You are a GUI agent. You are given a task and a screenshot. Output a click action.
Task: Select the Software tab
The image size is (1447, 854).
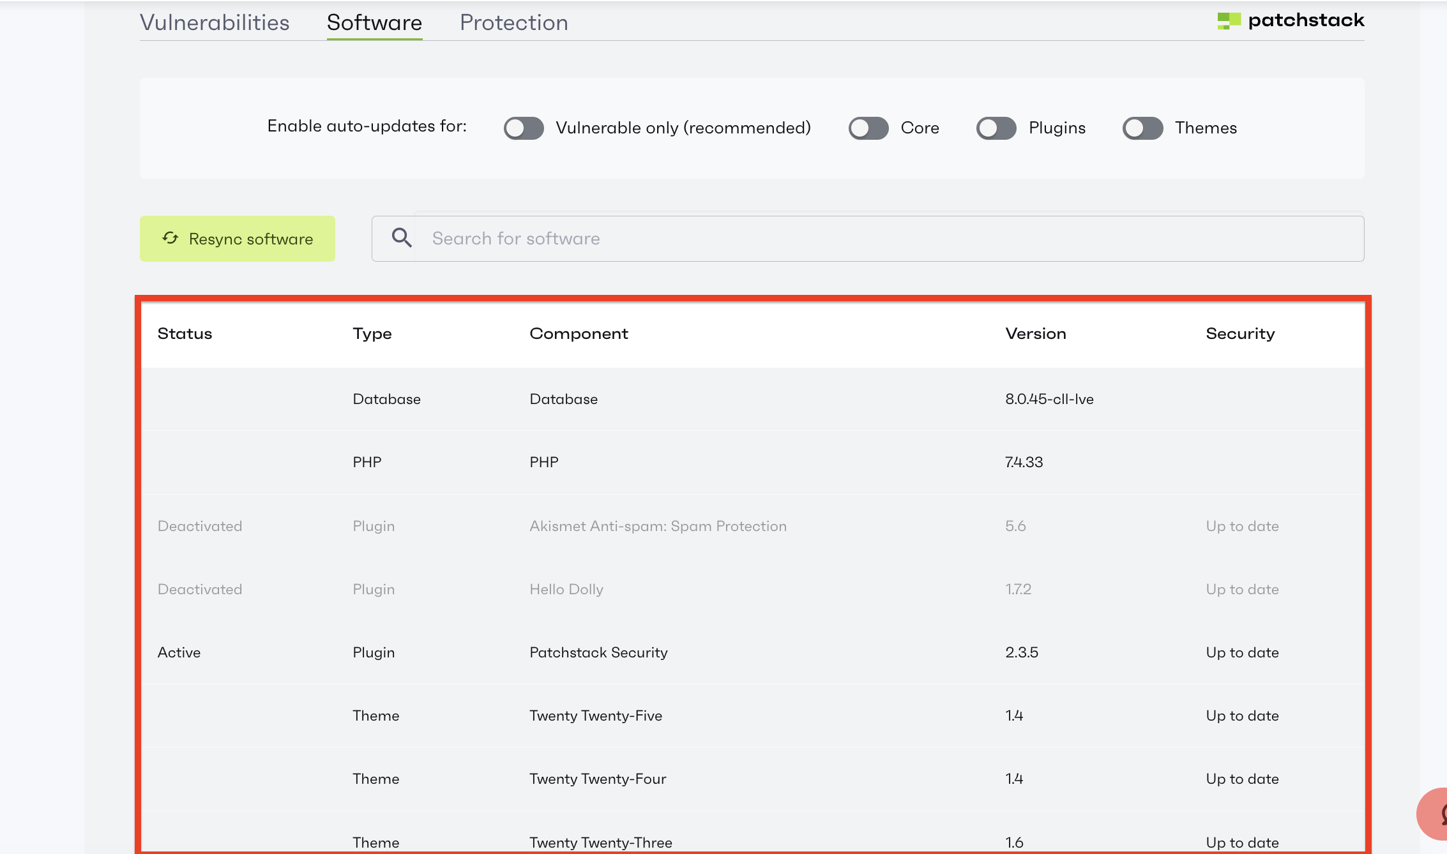(x=374, y=22)
